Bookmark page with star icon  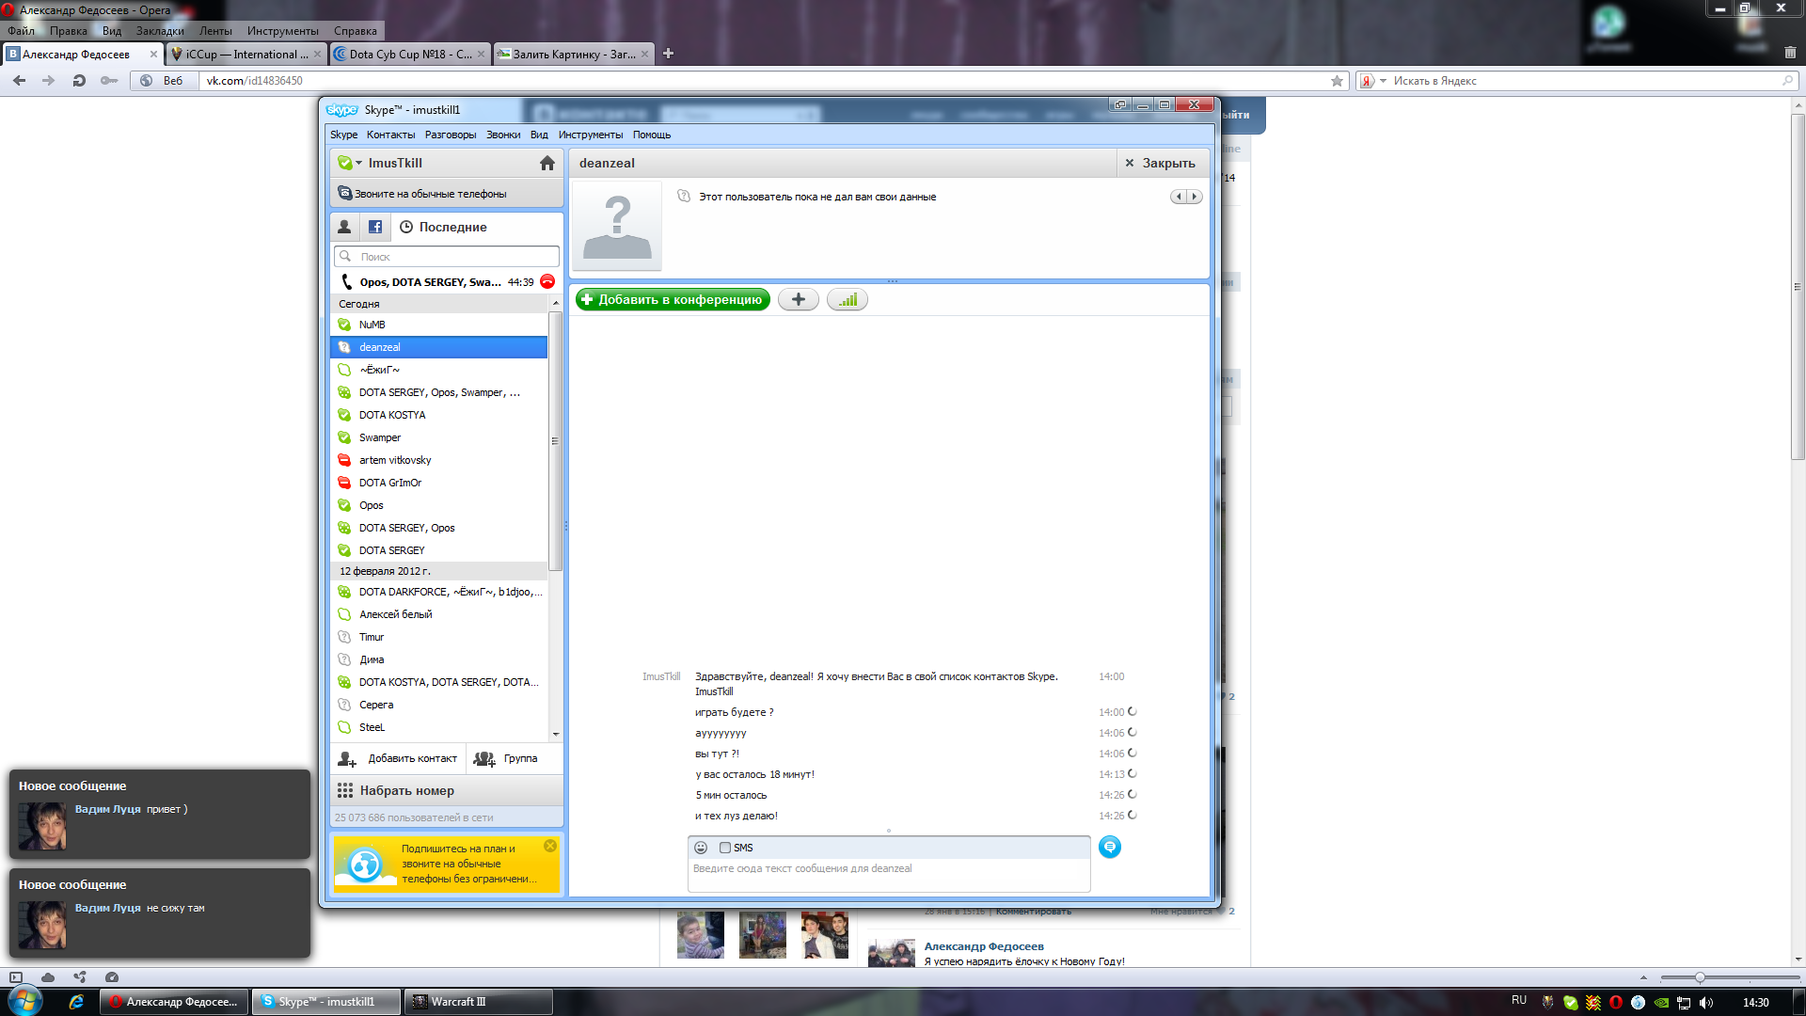(1337, 81)
